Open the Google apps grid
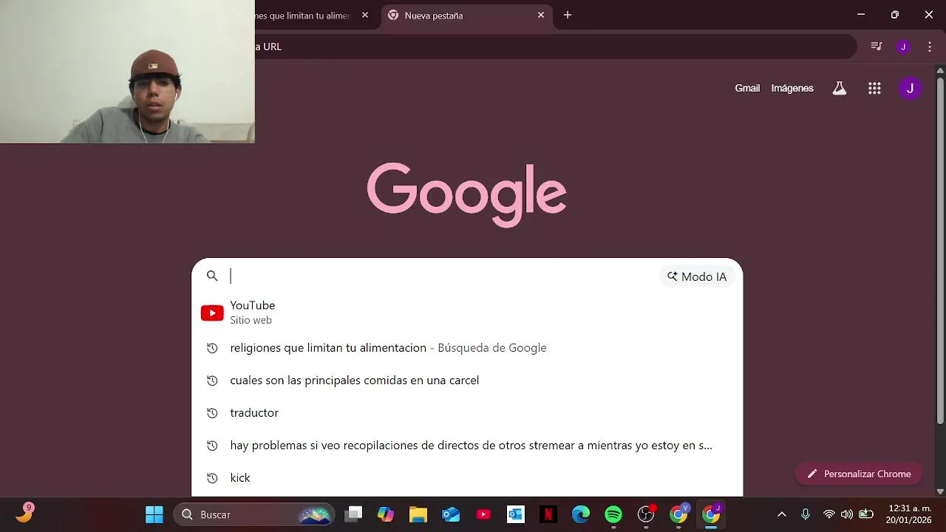Viewport: 946px width, 532px height. click(874, 88)
